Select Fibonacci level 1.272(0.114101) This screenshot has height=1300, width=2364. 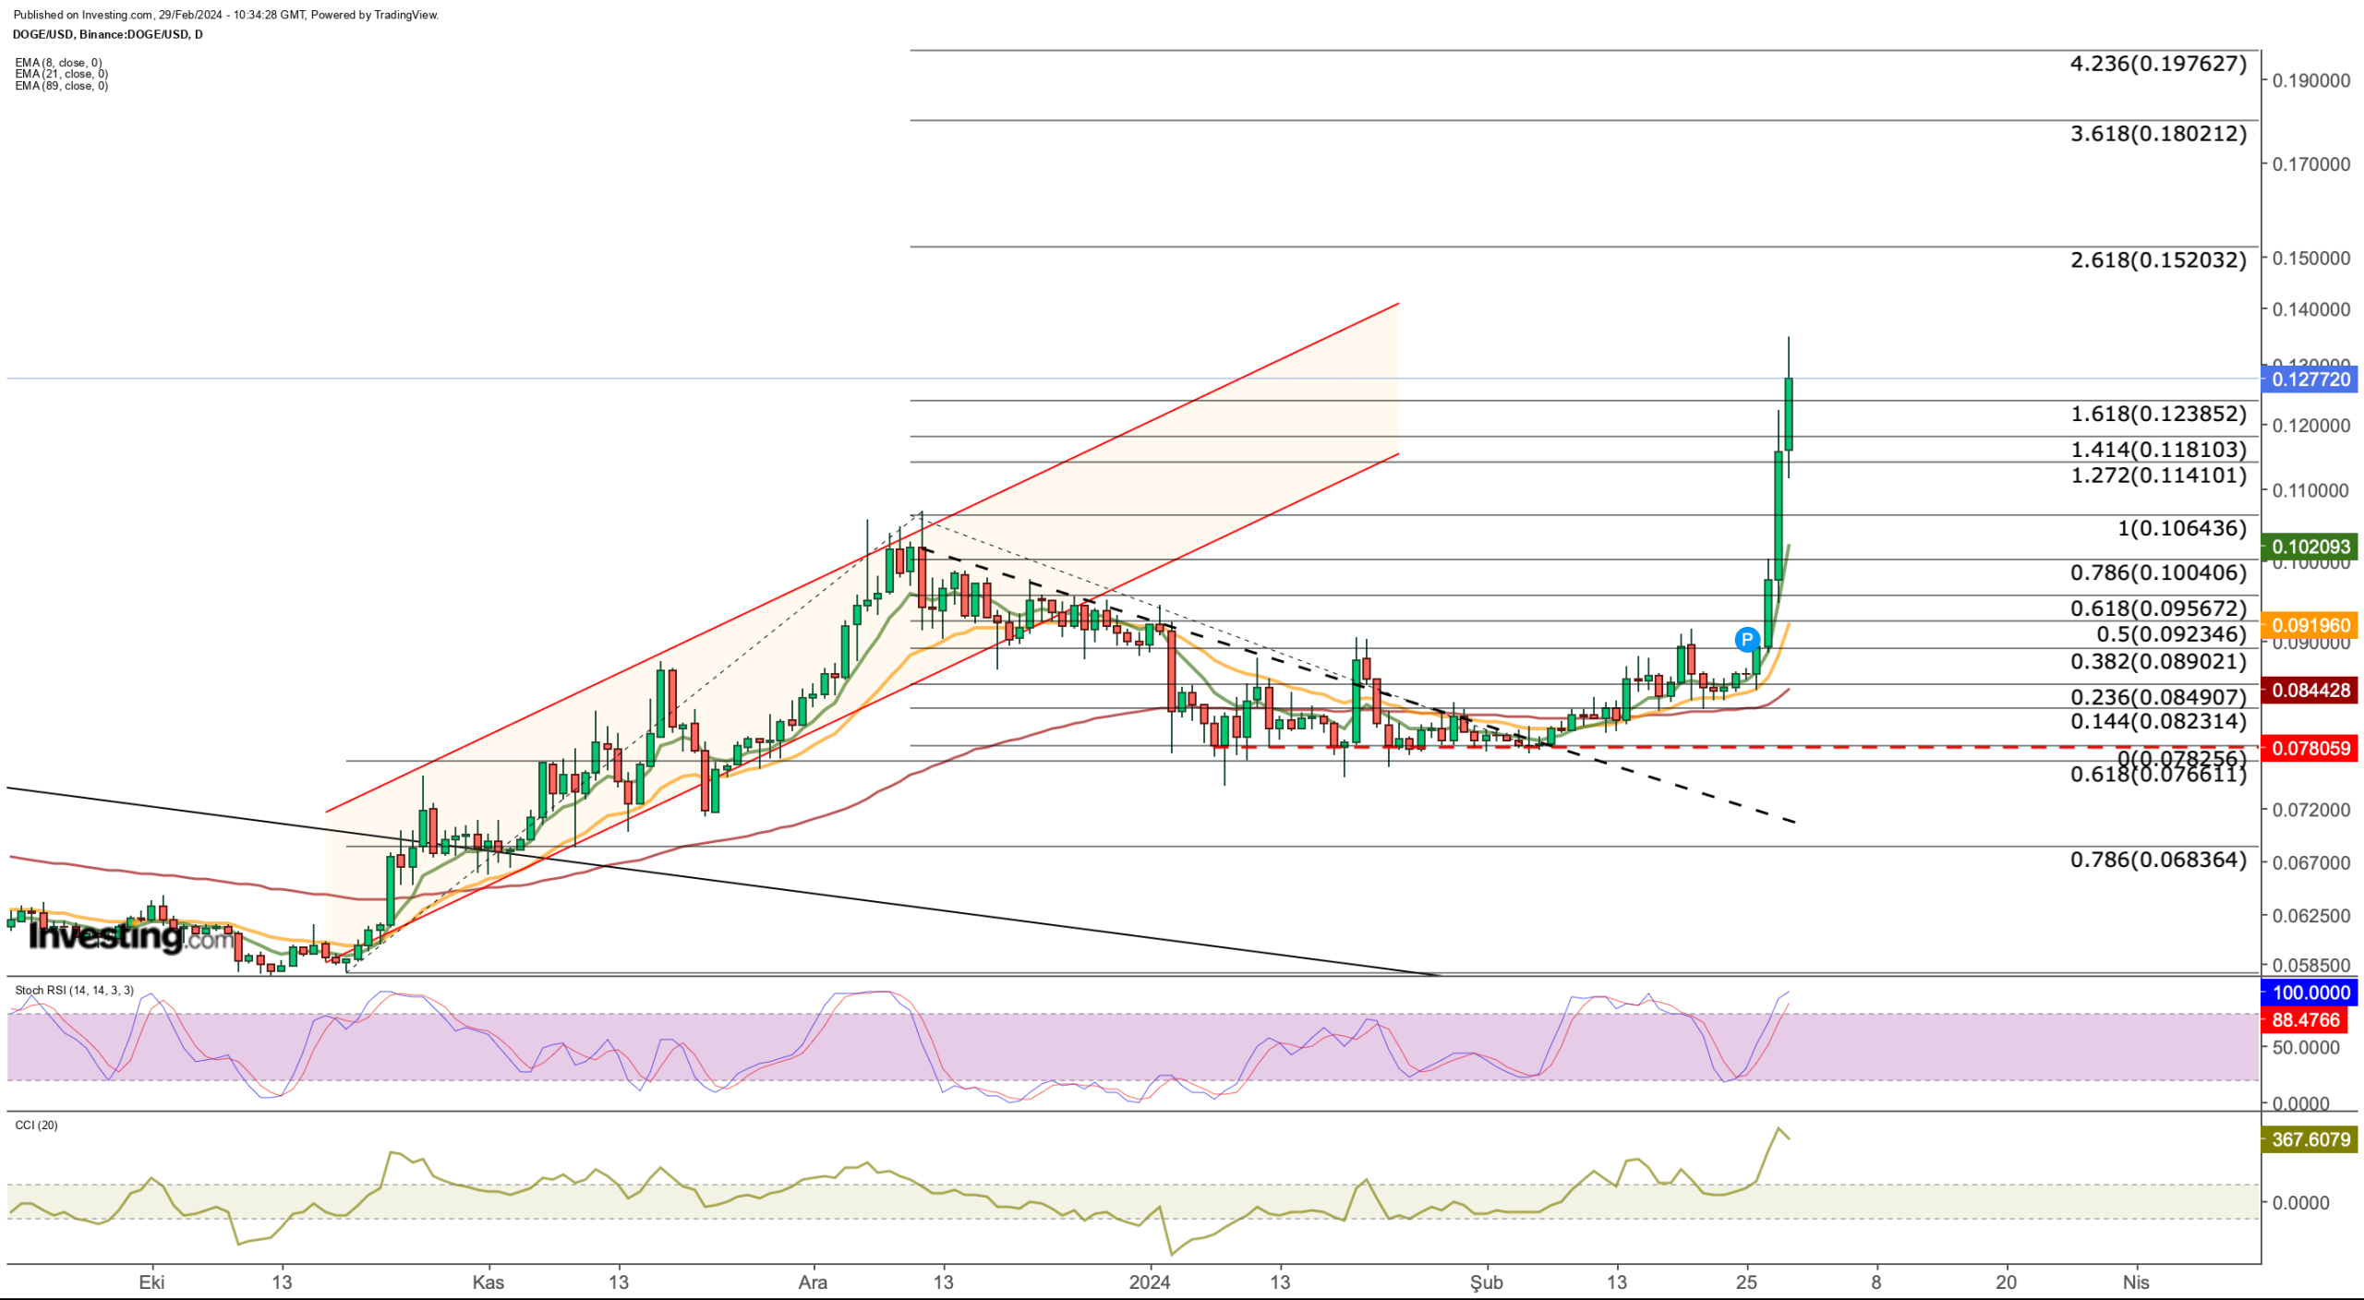(2158, 475)
